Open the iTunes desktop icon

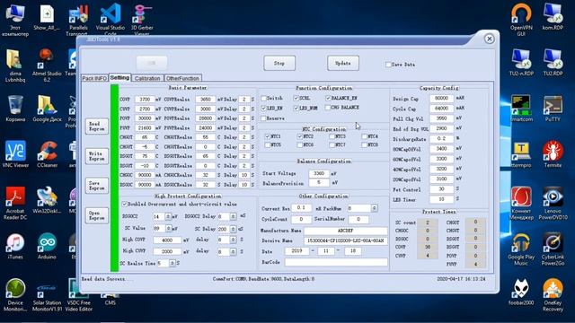[x=15, y=246]
